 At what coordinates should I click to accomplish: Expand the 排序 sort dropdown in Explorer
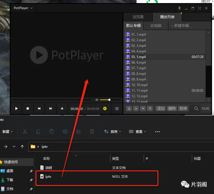pos(112,131)
